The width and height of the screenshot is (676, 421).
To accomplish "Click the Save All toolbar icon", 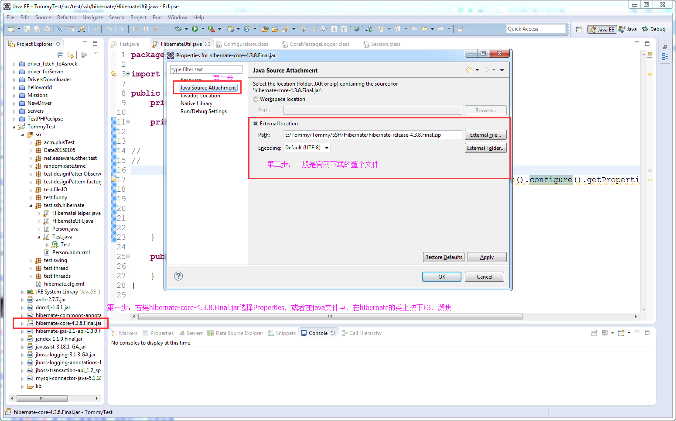I will (x=37, y=29).
